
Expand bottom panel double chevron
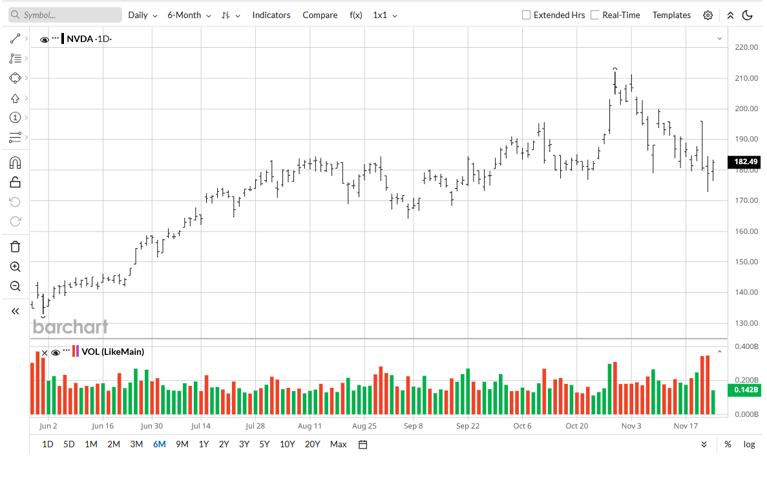(704, 445)
